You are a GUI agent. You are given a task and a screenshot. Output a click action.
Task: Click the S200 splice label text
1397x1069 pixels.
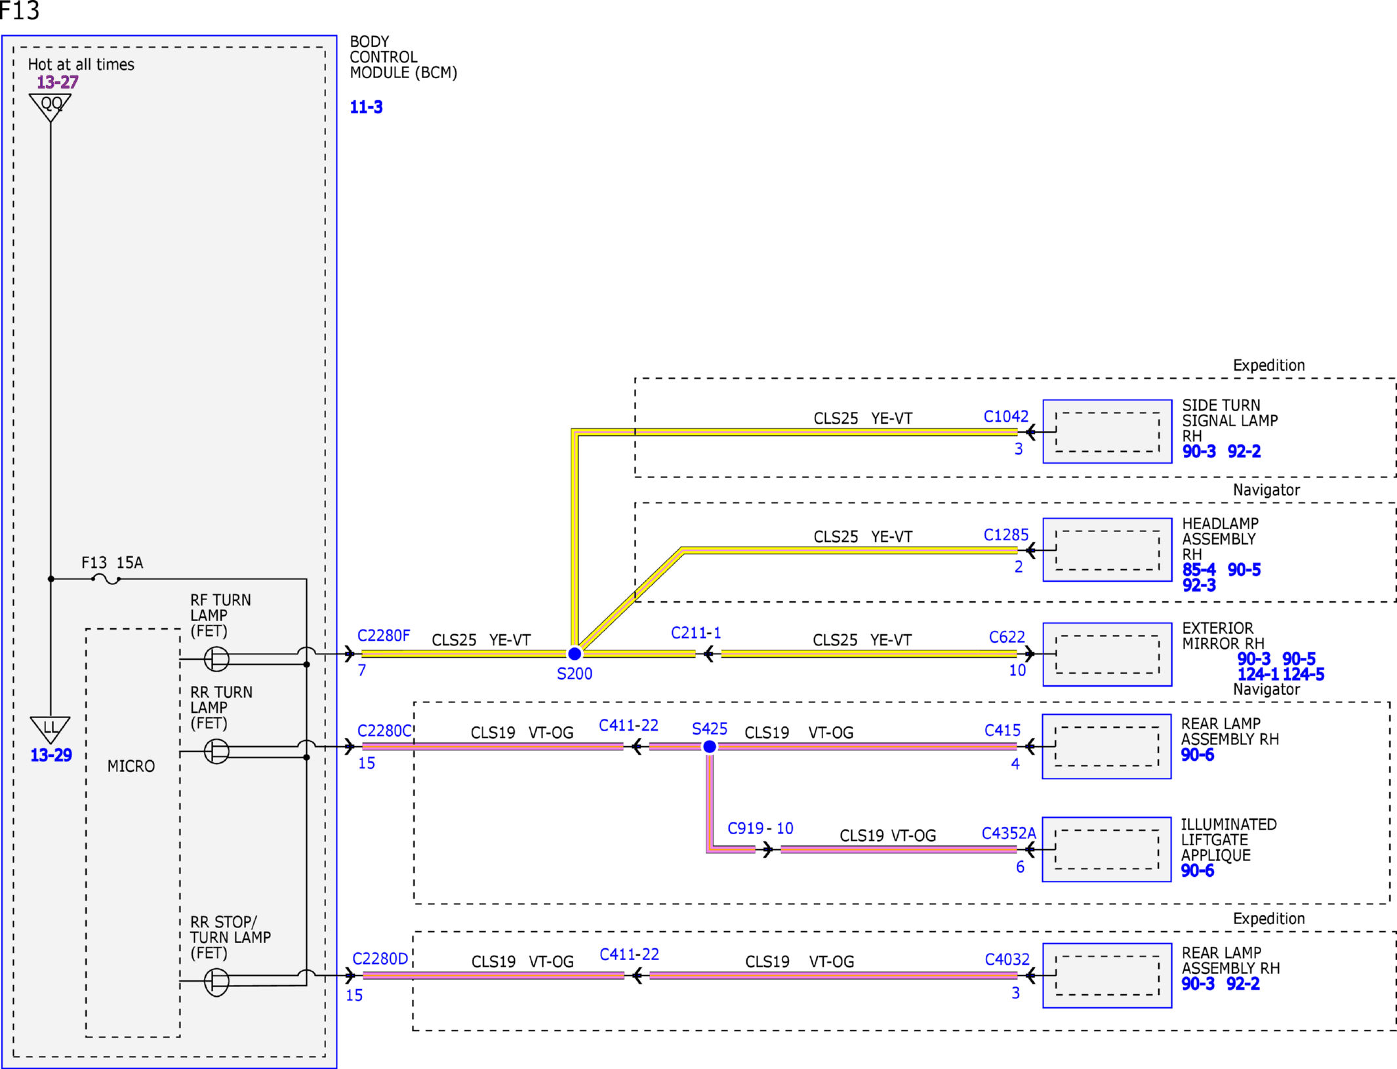pos(575,674)
